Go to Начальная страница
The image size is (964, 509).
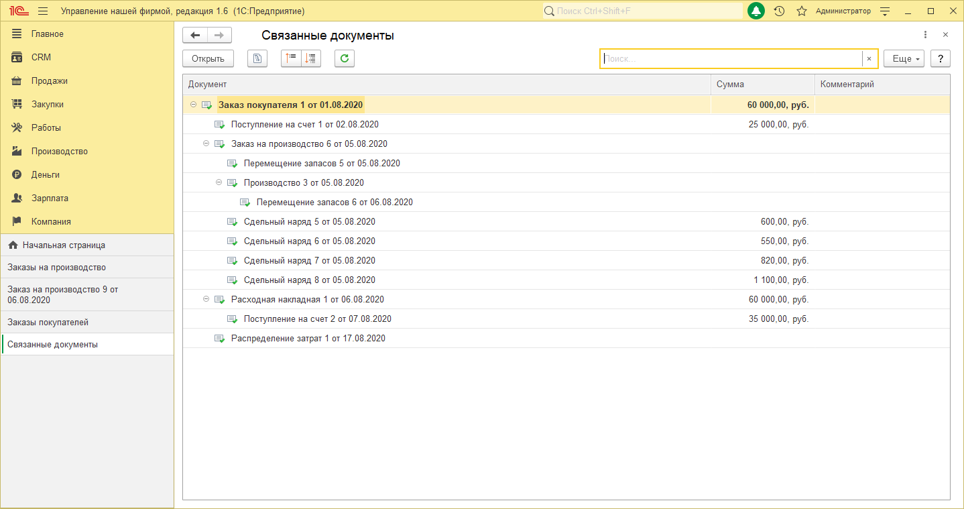[x=64, y=245]
